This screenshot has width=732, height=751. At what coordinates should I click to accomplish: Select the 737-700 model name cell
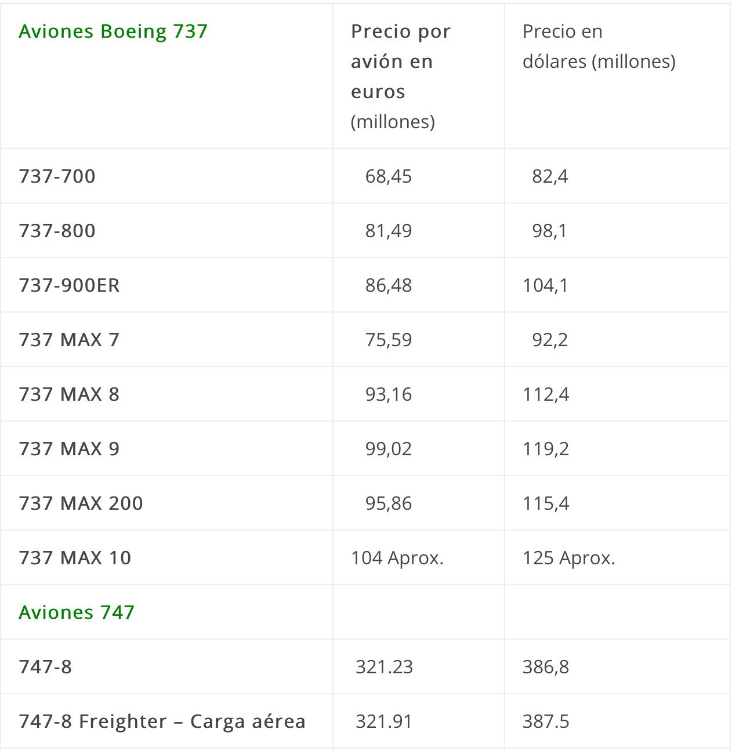57,176
